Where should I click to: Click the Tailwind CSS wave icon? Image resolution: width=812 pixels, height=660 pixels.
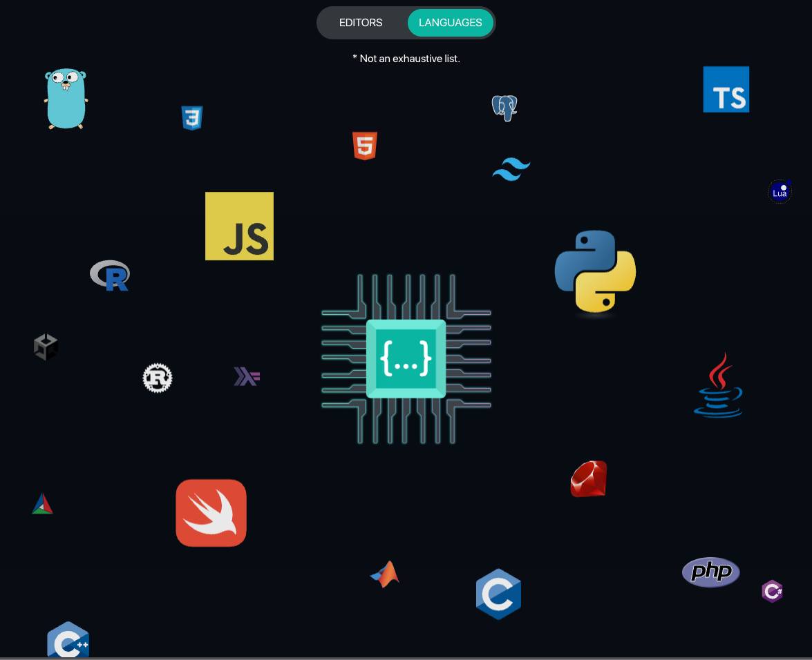click(x=511, y=169)
